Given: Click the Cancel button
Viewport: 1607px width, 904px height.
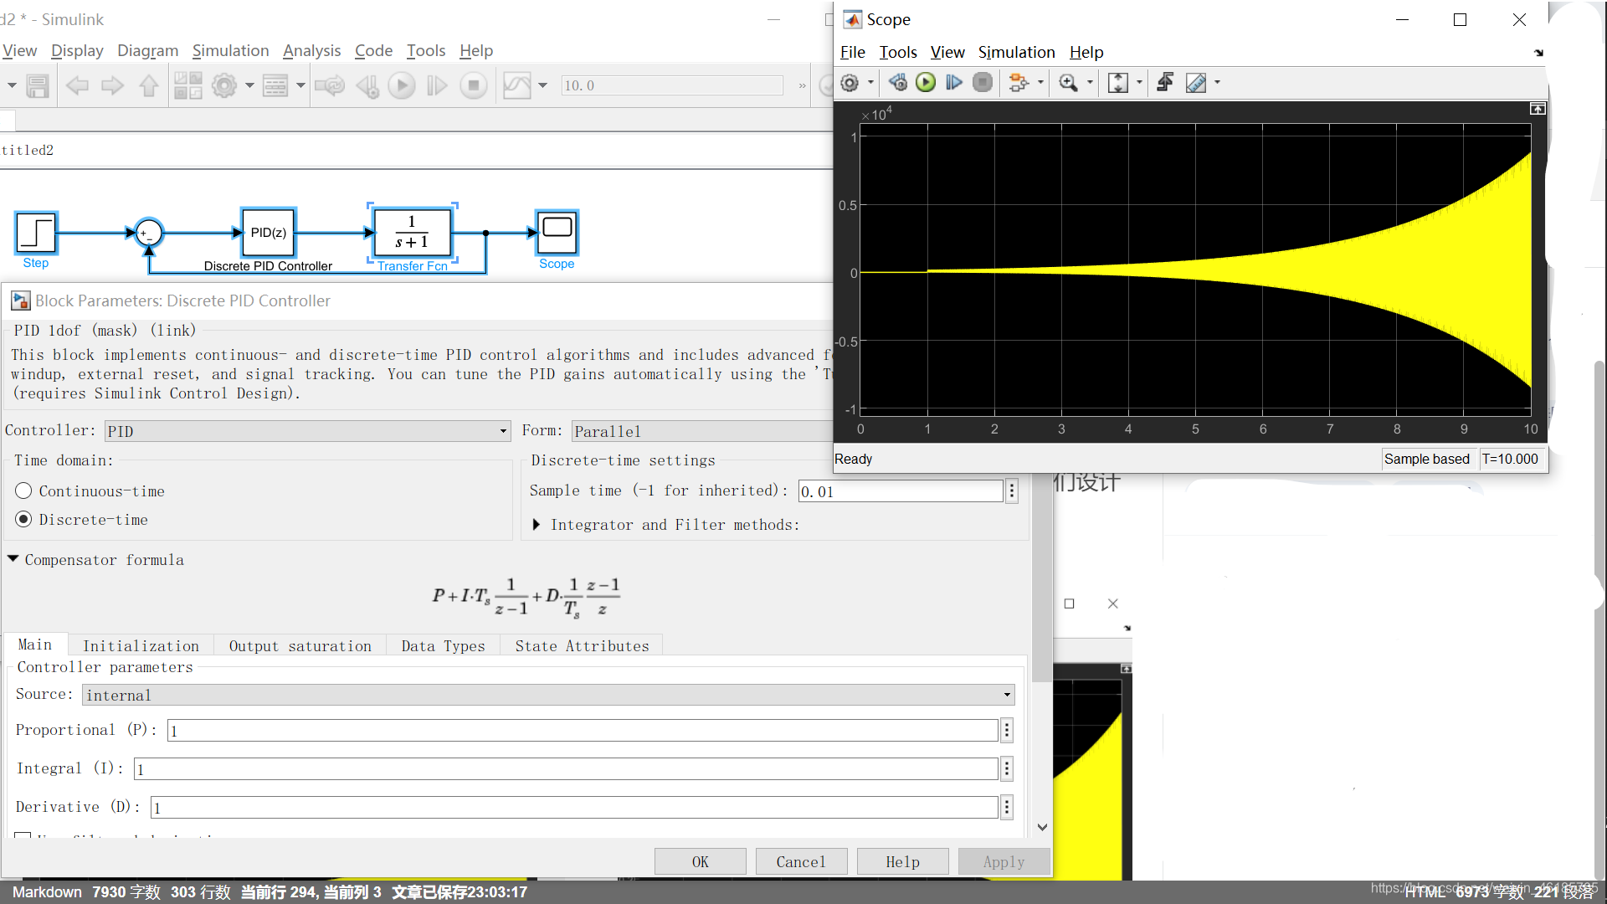Looking at the screenshot, I should tap(801, 861).
